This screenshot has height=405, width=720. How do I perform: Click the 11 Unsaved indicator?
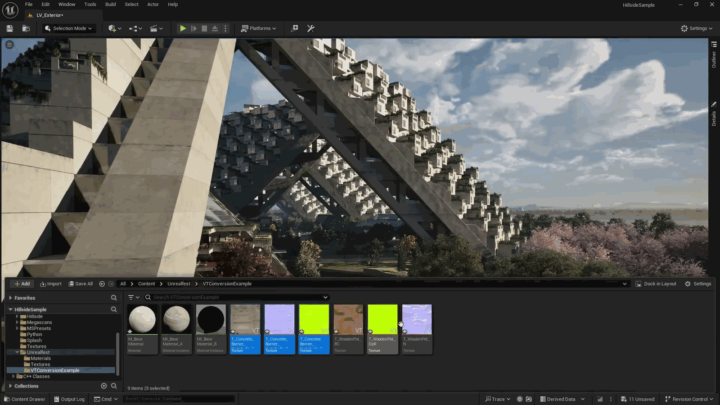point(638,399)
